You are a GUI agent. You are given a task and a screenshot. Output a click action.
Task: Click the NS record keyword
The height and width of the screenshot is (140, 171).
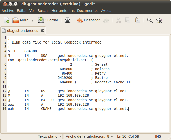pyautogui.click(x=43, y=91)
